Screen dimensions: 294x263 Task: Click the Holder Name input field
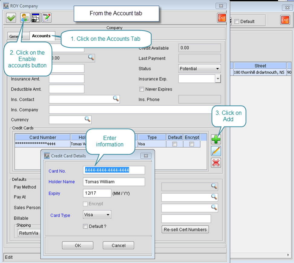[x=114, y=182]
